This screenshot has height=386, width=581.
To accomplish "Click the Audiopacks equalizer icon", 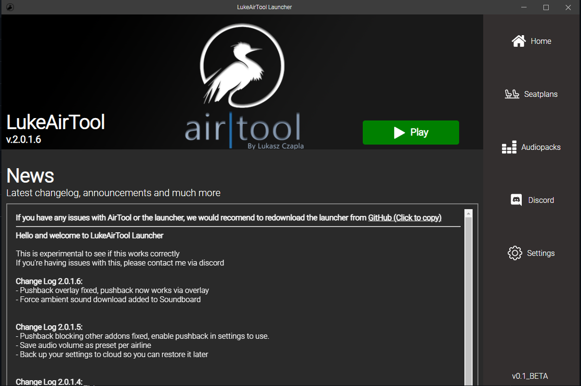I will point(509,147).
